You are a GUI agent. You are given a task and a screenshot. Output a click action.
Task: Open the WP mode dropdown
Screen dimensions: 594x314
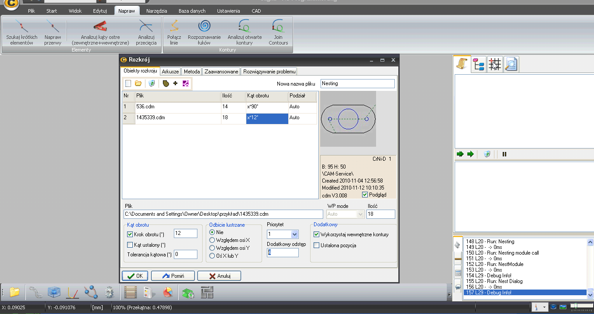[360, 214]
